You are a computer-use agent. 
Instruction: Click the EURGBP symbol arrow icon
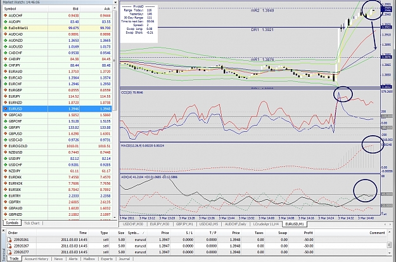5,90
